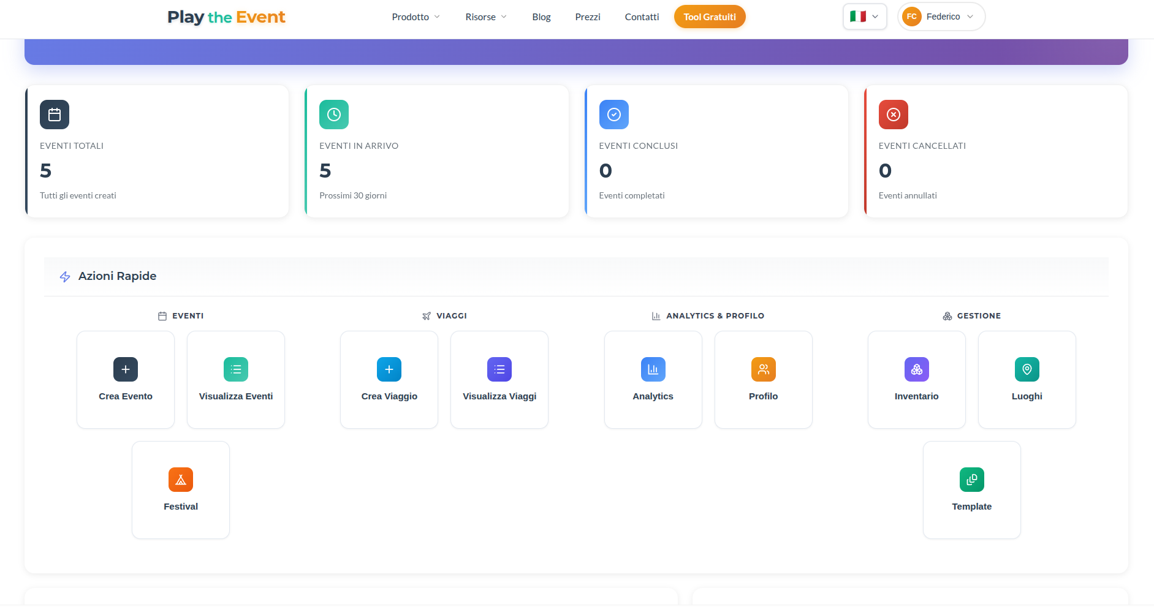
Task: Open the Prezzi page
Action: 588,17
